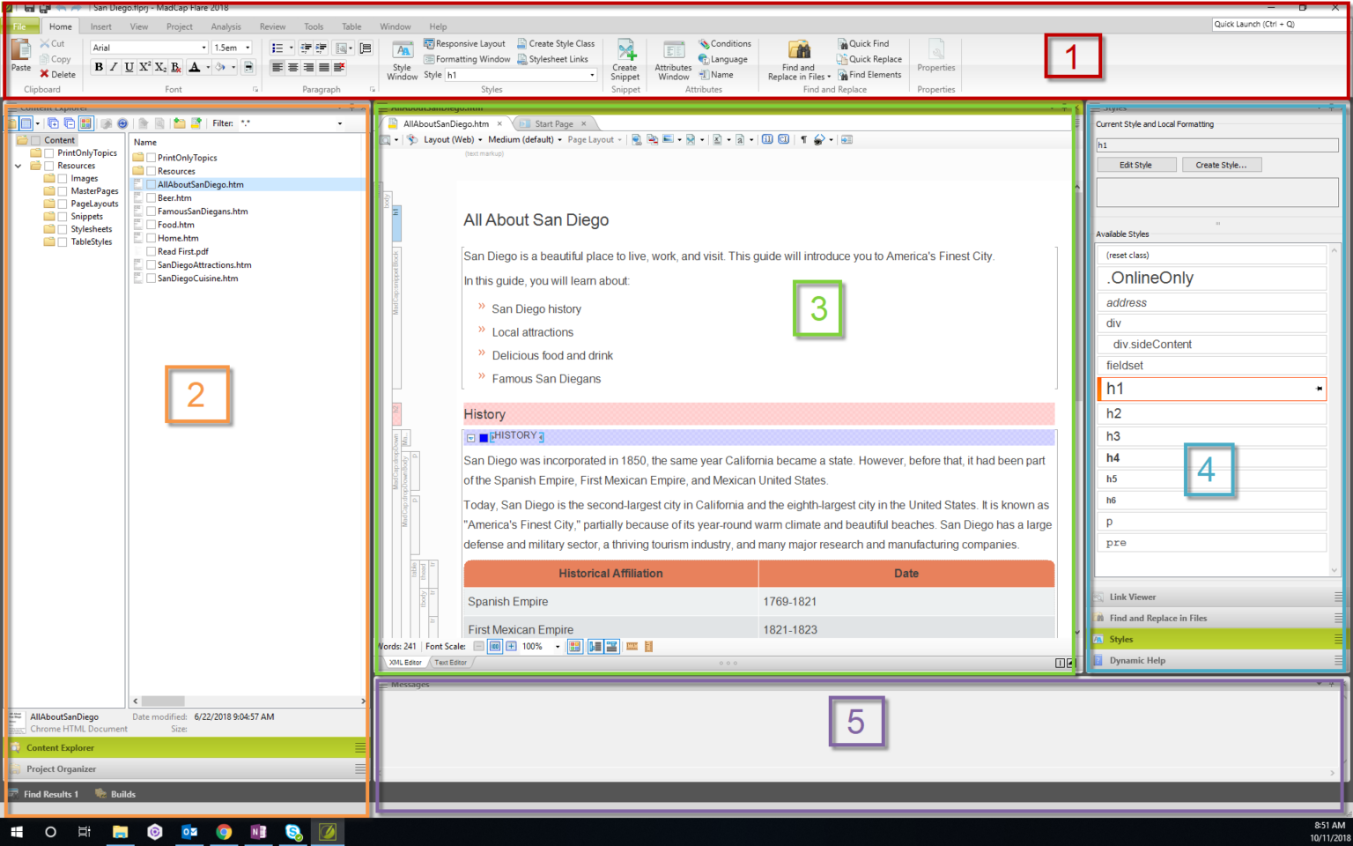1353x846 pixels.
Task: Open the Medium (default) dropdown
Action: coord(524,139)
